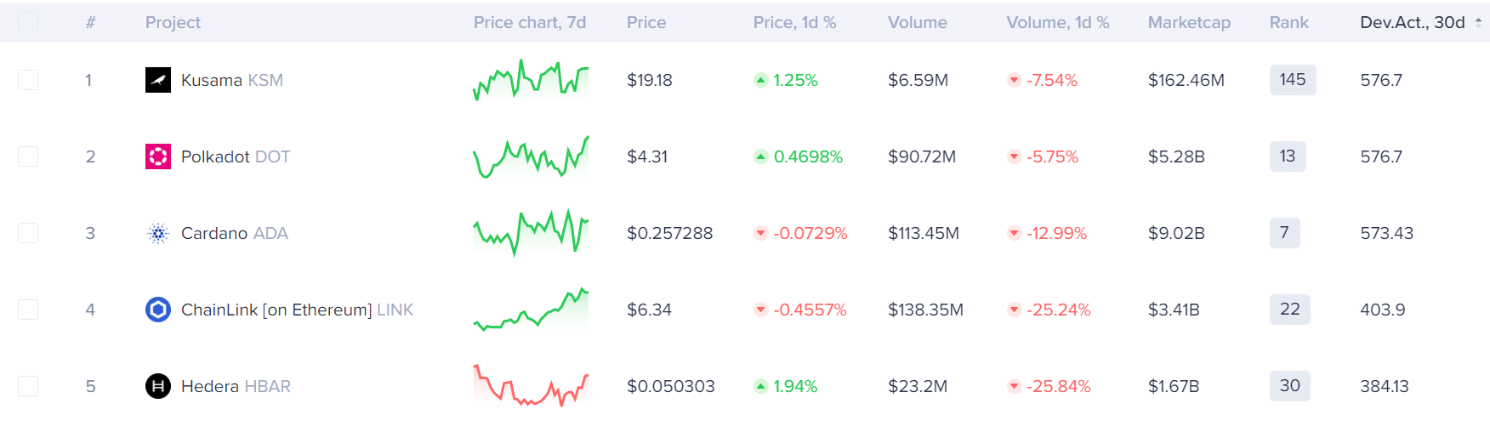Click the Project column header
The width and height of the screenshot is (1490, 432).
[x=173, y=23]
